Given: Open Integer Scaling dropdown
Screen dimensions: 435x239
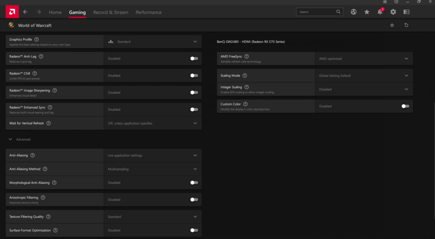Looking at the screenshot, I should 364,89.
